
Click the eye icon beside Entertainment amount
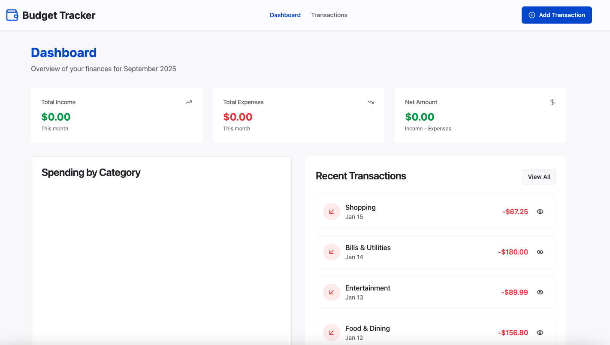tap(540, 292)
